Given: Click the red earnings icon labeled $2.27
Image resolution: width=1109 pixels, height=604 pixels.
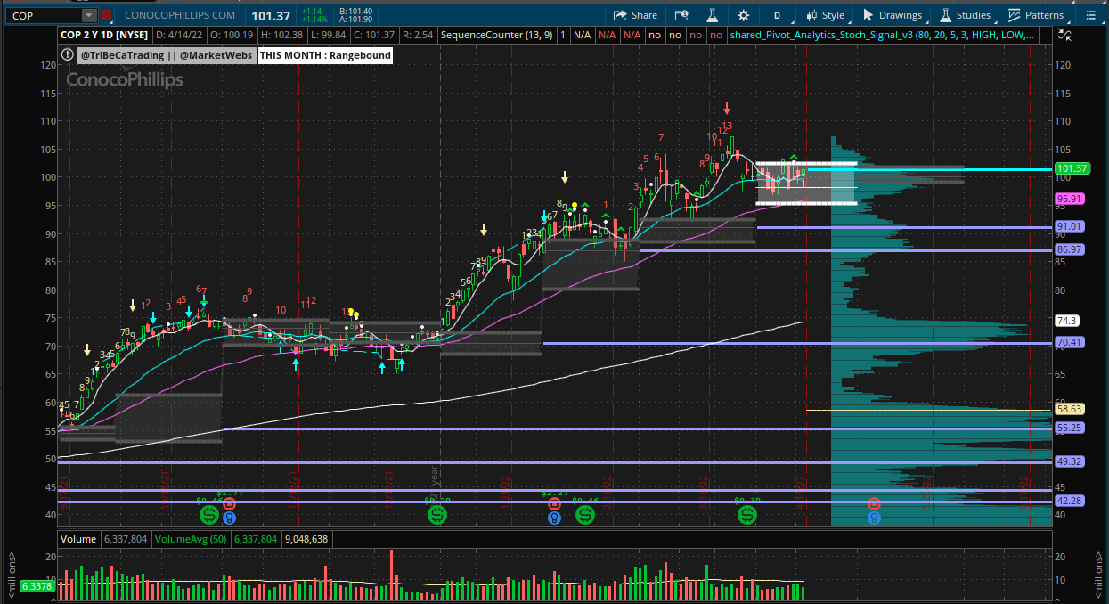Looking at the screenshot, I should point(554,504).
